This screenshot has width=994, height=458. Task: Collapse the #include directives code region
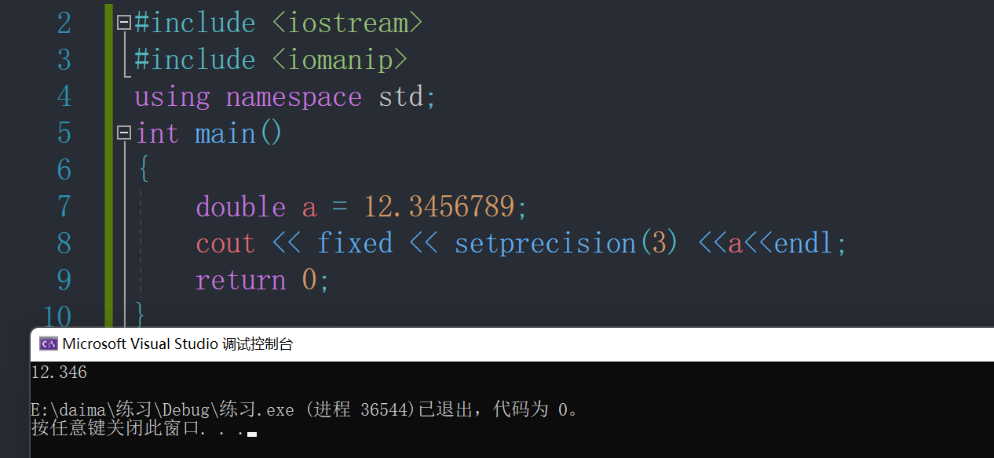click(122, 22)
